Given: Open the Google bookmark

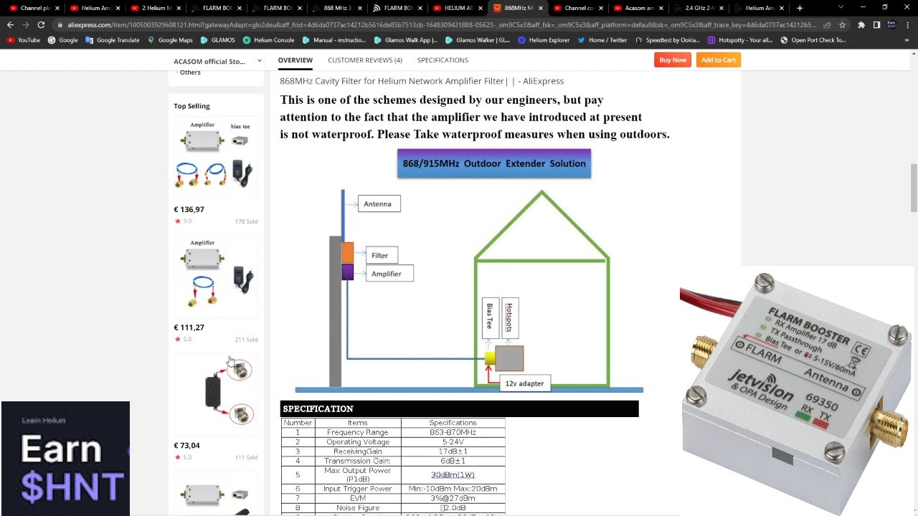Looking at the screenshot, I should [63, 40].
